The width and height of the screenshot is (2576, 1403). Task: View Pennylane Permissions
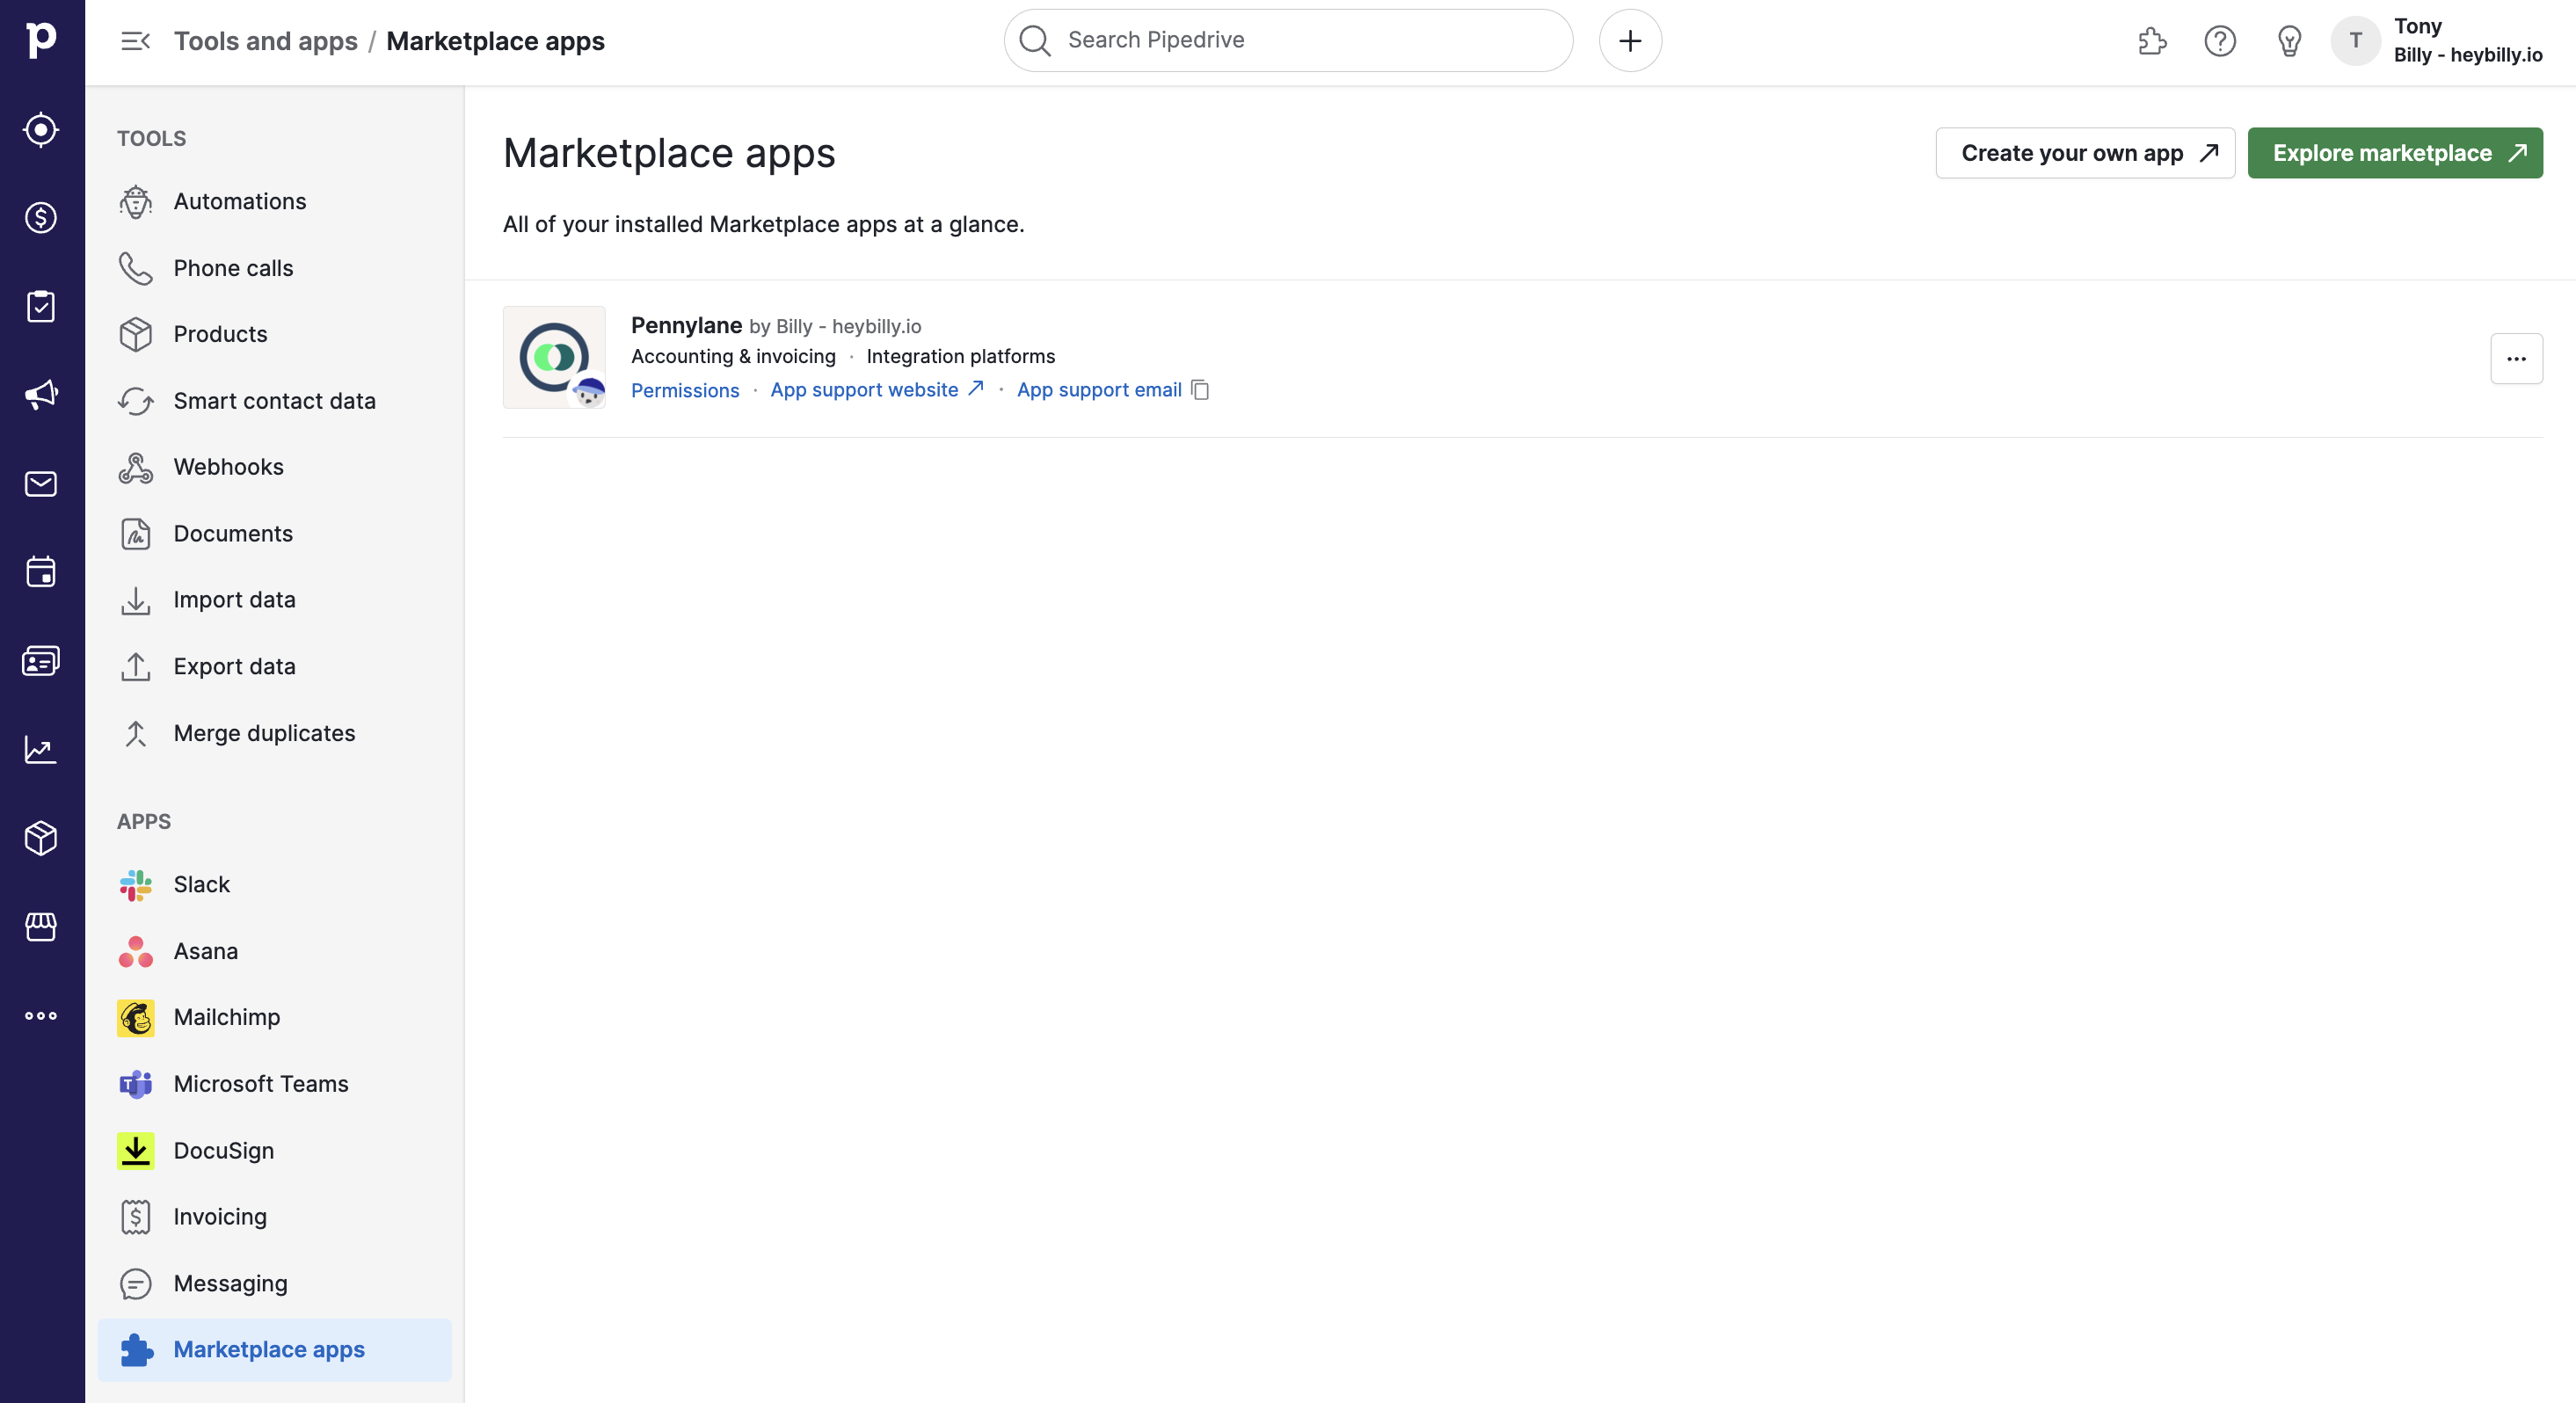(x=685, y=390)
